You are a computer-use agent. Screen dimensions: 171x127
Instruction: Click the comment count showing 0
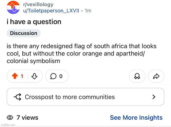61,76
